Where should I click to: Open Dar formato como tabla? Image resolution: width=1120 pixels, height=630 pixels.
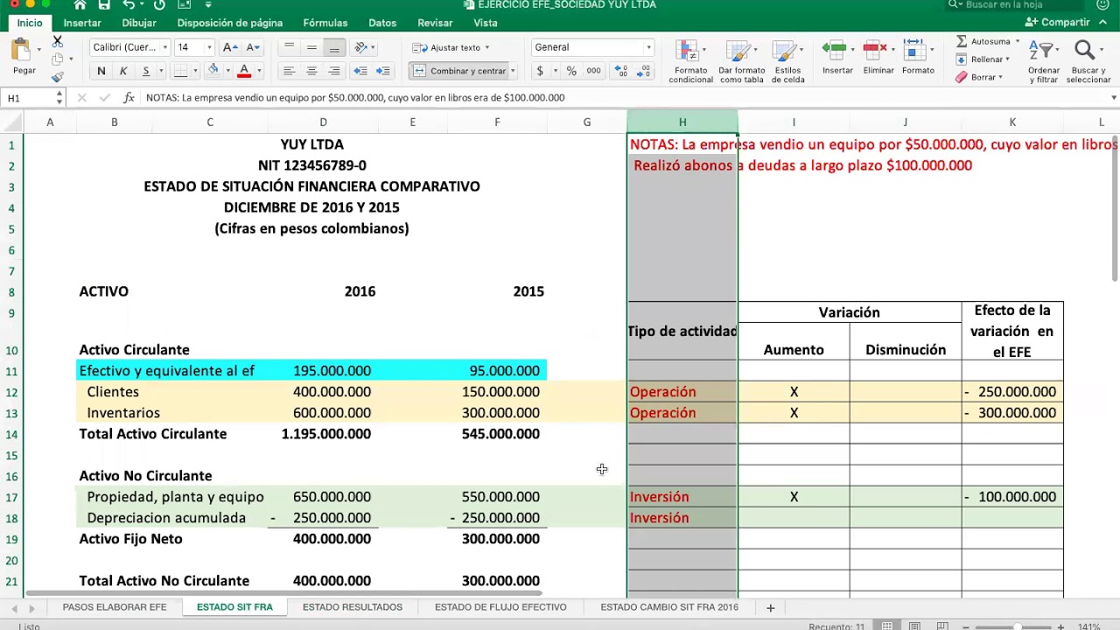pos(741,61)
